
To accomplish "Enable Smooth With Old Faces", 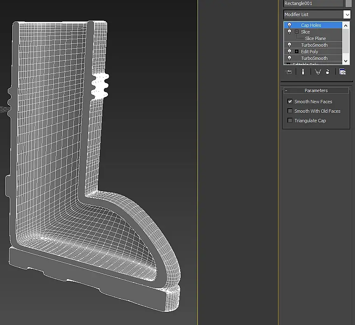I will coord(290,111).
